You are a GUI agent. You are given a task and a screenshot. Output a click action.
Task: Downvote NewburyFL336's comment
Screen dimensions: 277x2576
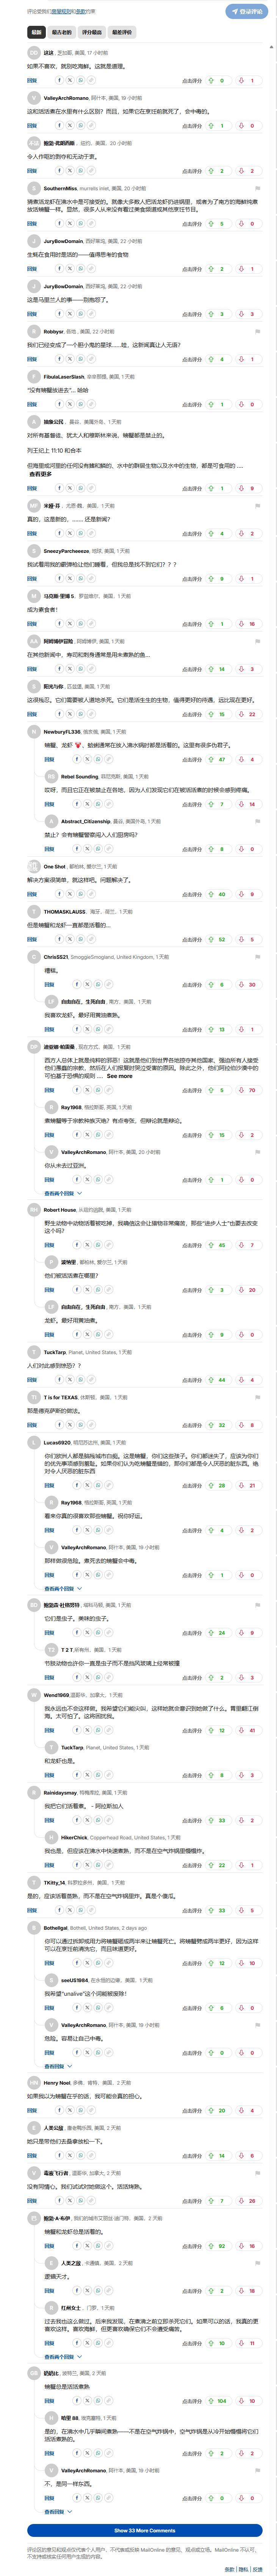[241, 759]
